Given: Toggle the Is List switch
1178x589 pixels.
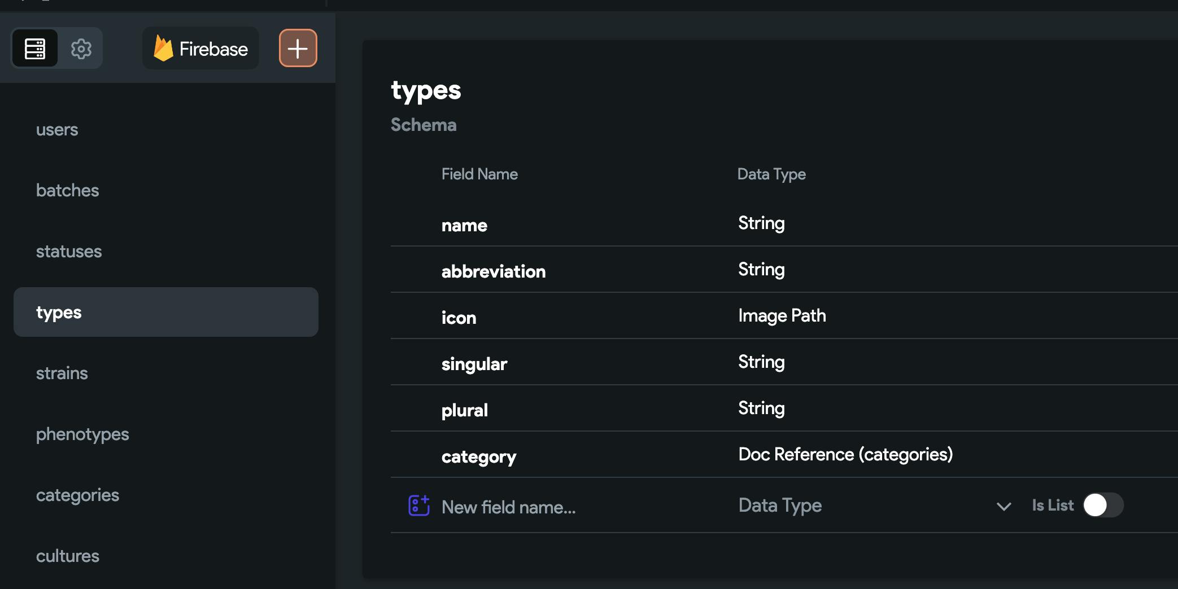Looking at the screenshot, I should pyautogui.click(x=1102, y=506).
